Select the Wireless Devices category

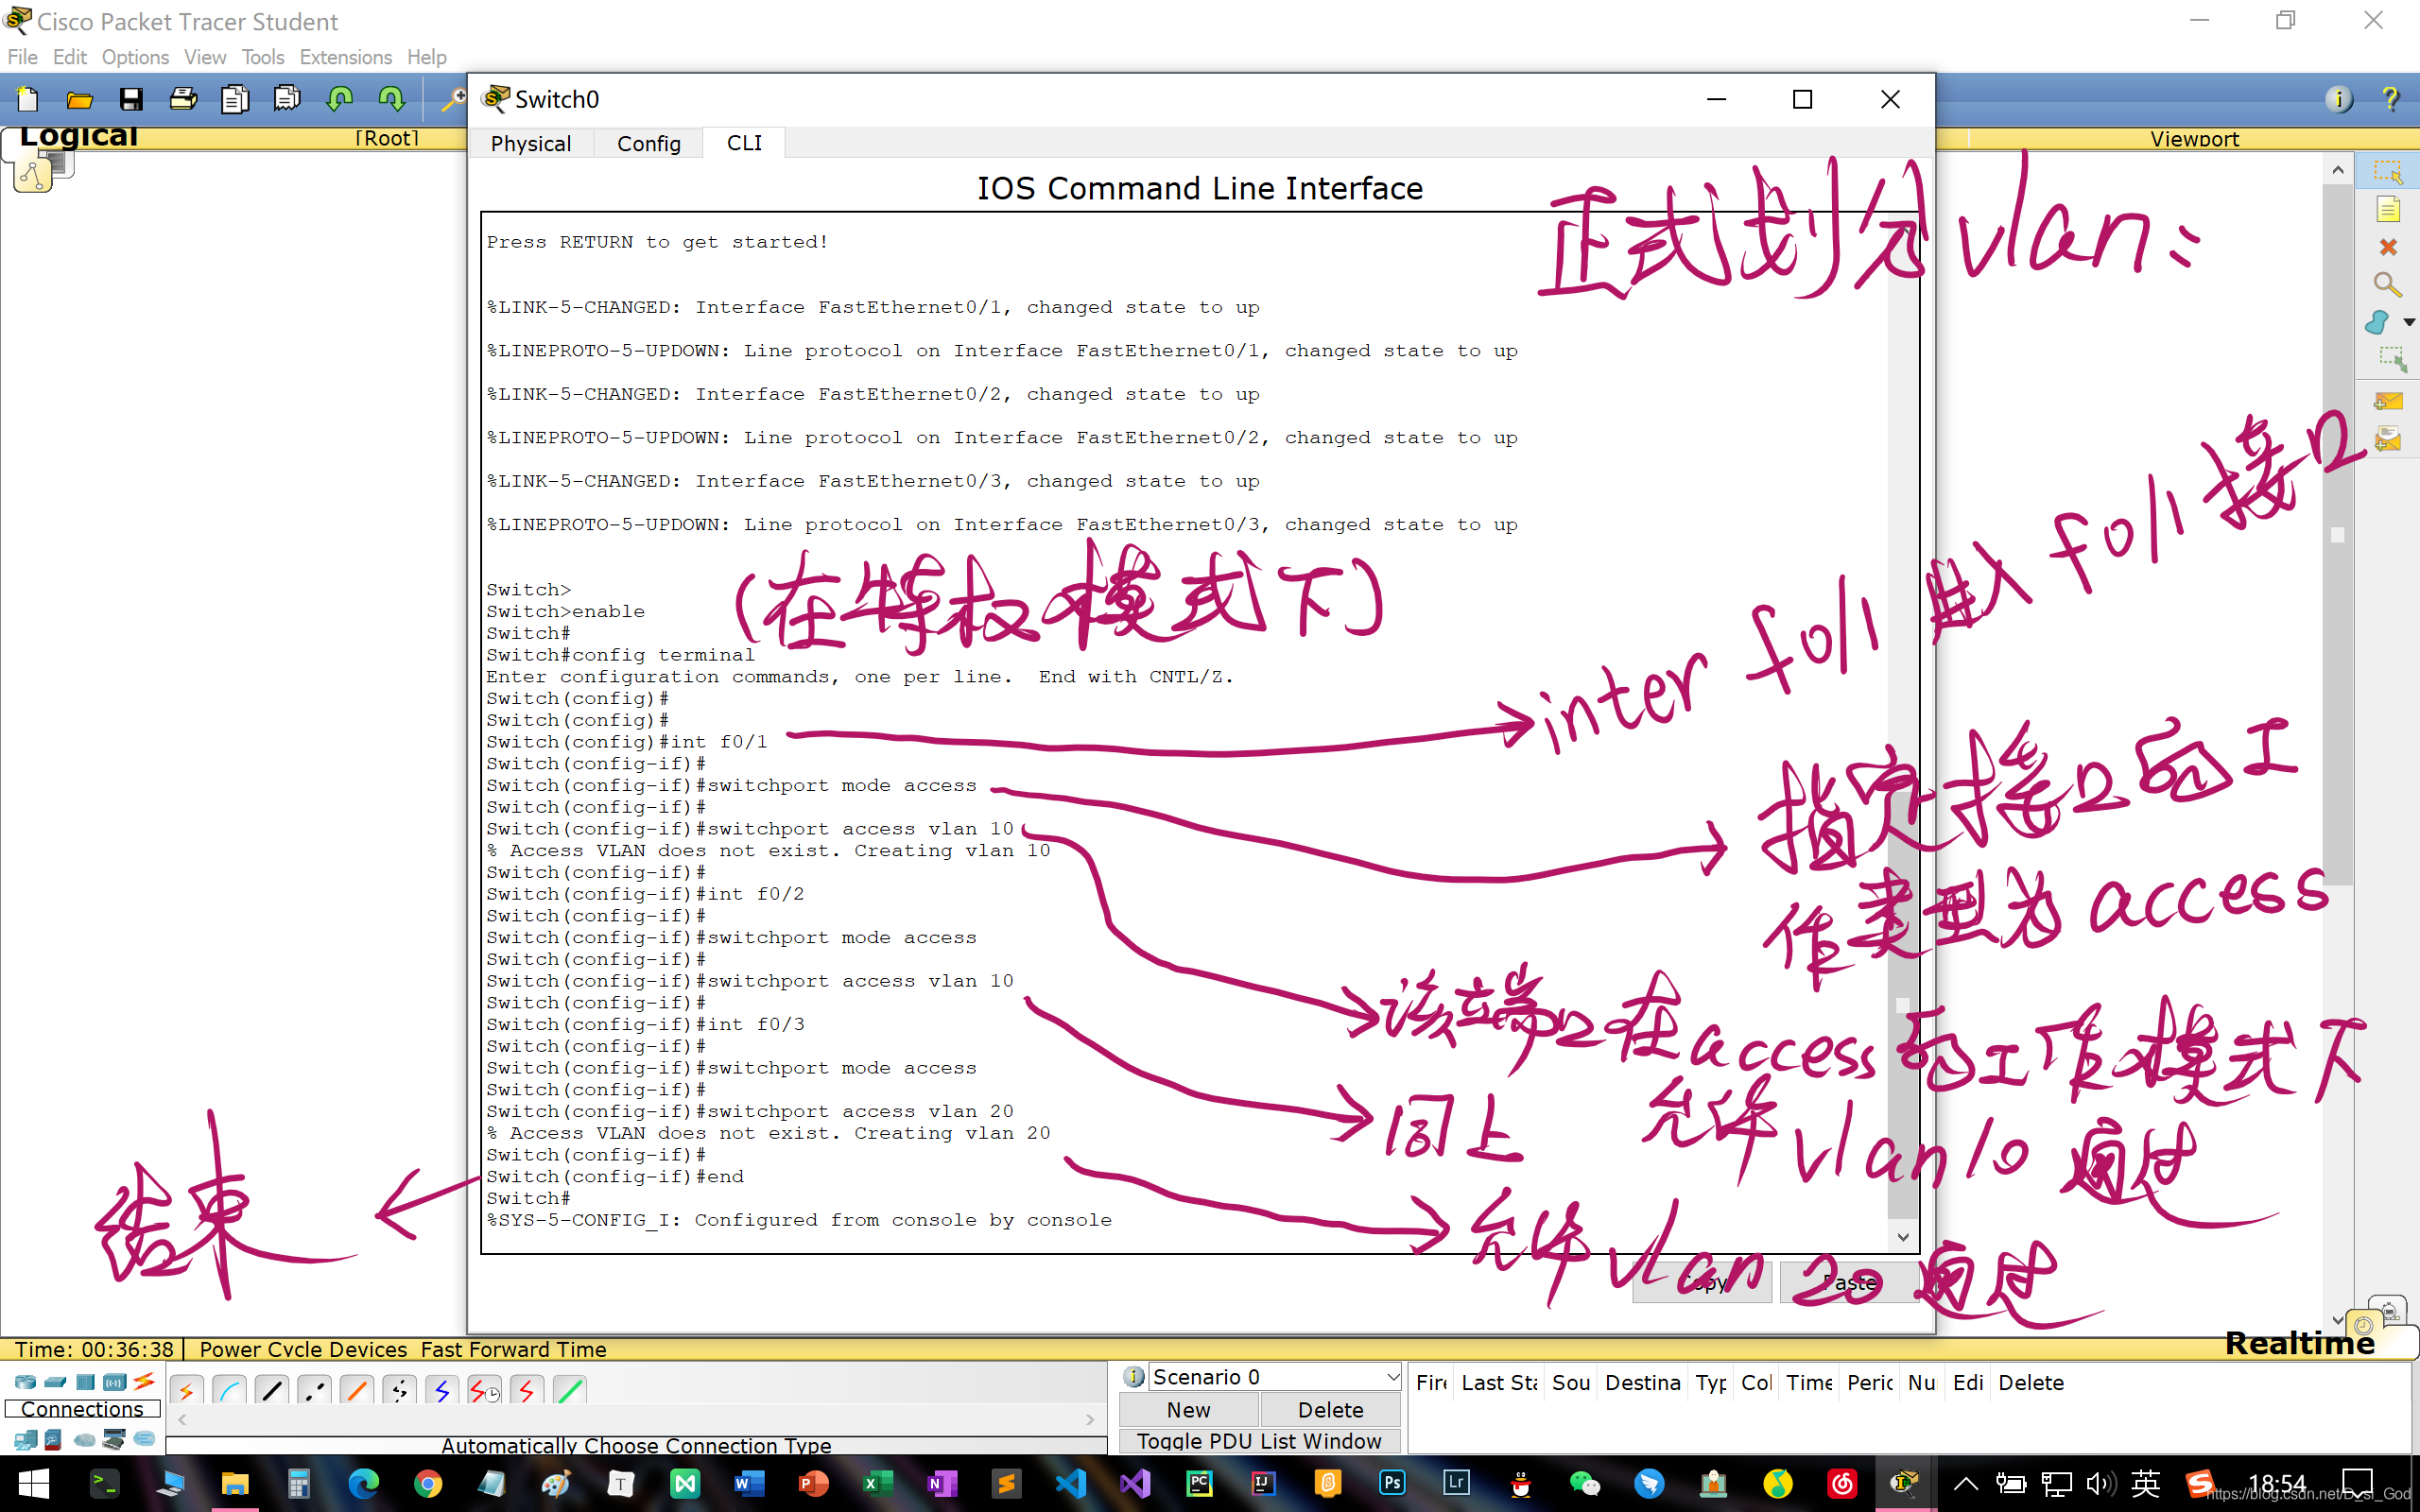115,1382
